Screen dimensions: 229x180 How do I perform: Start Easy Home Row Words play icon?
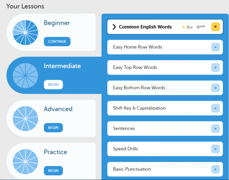(x=215, y=47)
